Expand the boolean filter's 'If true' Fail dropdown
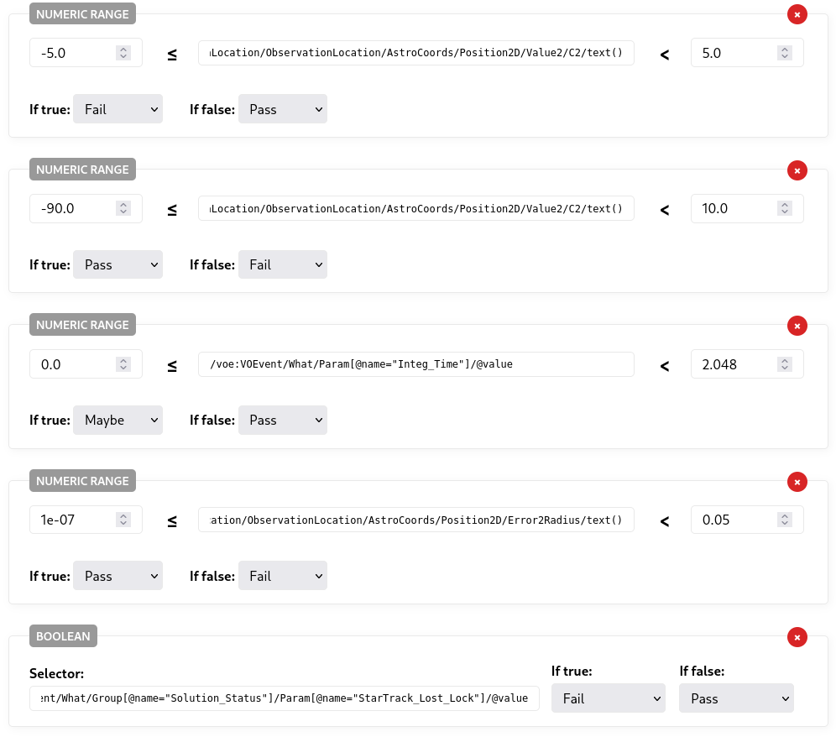The height and width of the screenshot is (737, 836). 608,698
